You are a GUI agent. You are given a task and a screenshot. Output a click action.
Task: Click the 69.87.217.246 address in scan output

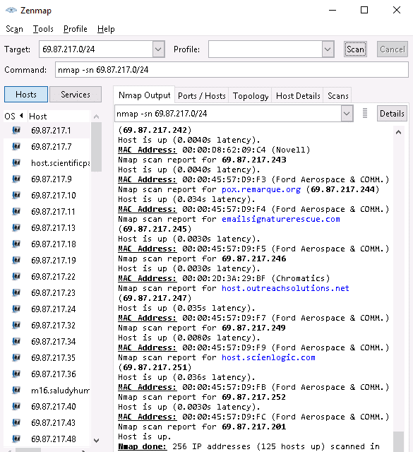(254, 258)
